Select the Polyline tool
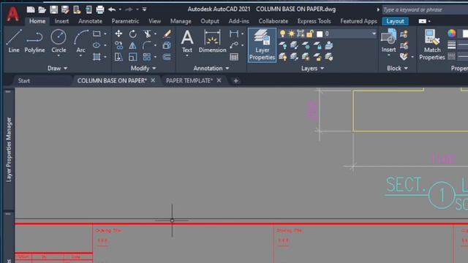The image size is (468, 263). pos(34,41)
